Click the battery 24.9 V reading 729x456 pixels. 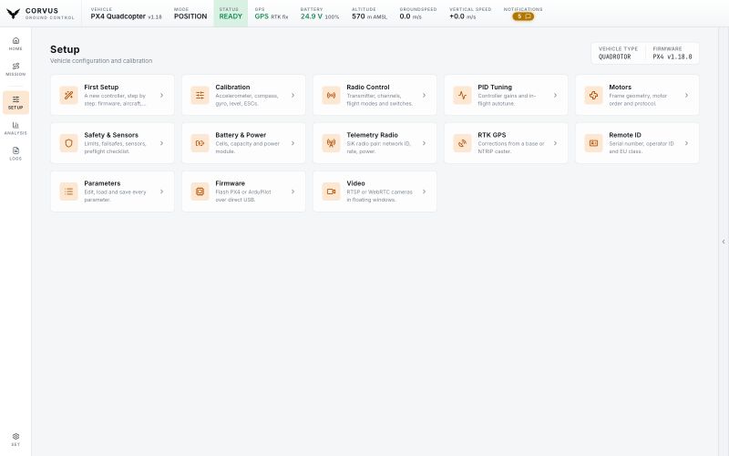(312, 16)
